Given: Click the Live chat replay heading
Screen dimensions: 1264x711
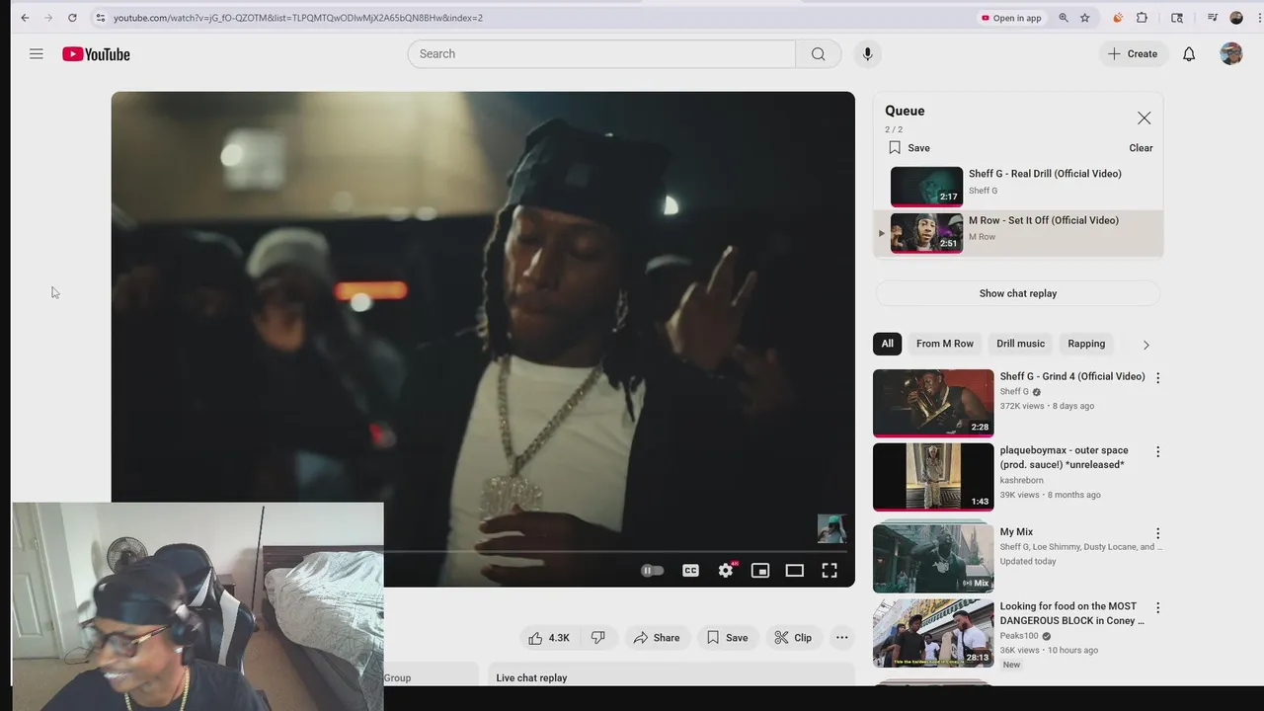Looking at the screenshot, I should pyautogui.click(x=531, y=678).
